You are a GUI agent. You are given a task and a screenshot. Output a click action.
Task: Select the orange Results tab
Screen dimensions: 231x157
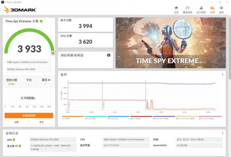point(212,10)
